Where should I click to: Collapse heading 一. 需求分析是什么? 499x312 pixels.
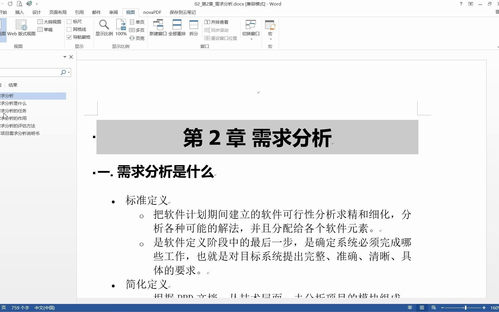click(x=94, y=173)
